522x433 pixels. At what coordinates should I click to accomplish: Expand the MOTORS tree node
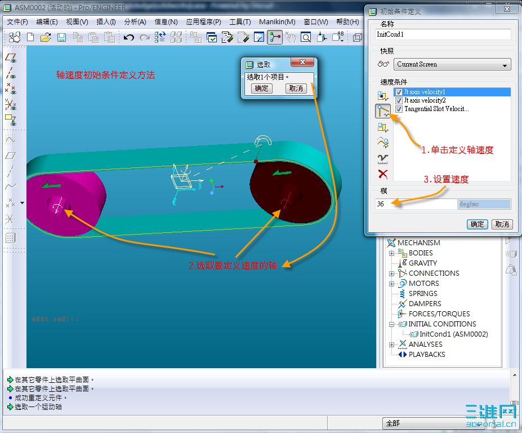tap(392, 284)
